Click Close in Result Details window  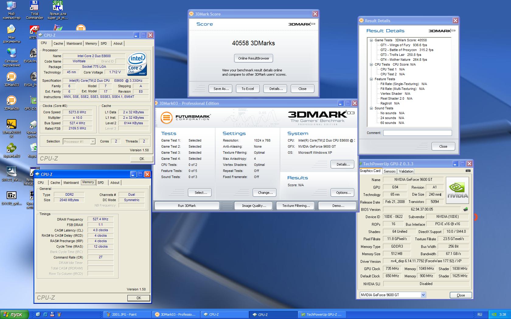click(x=443, y=146)
